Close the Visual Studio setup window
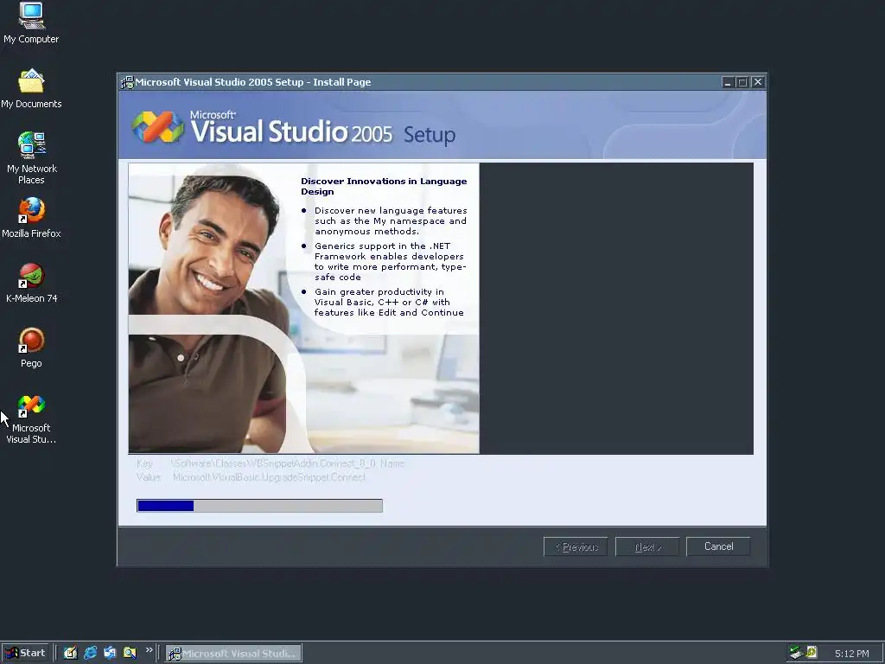Screen dimensions: 885x664 click(x=758, y=82)
